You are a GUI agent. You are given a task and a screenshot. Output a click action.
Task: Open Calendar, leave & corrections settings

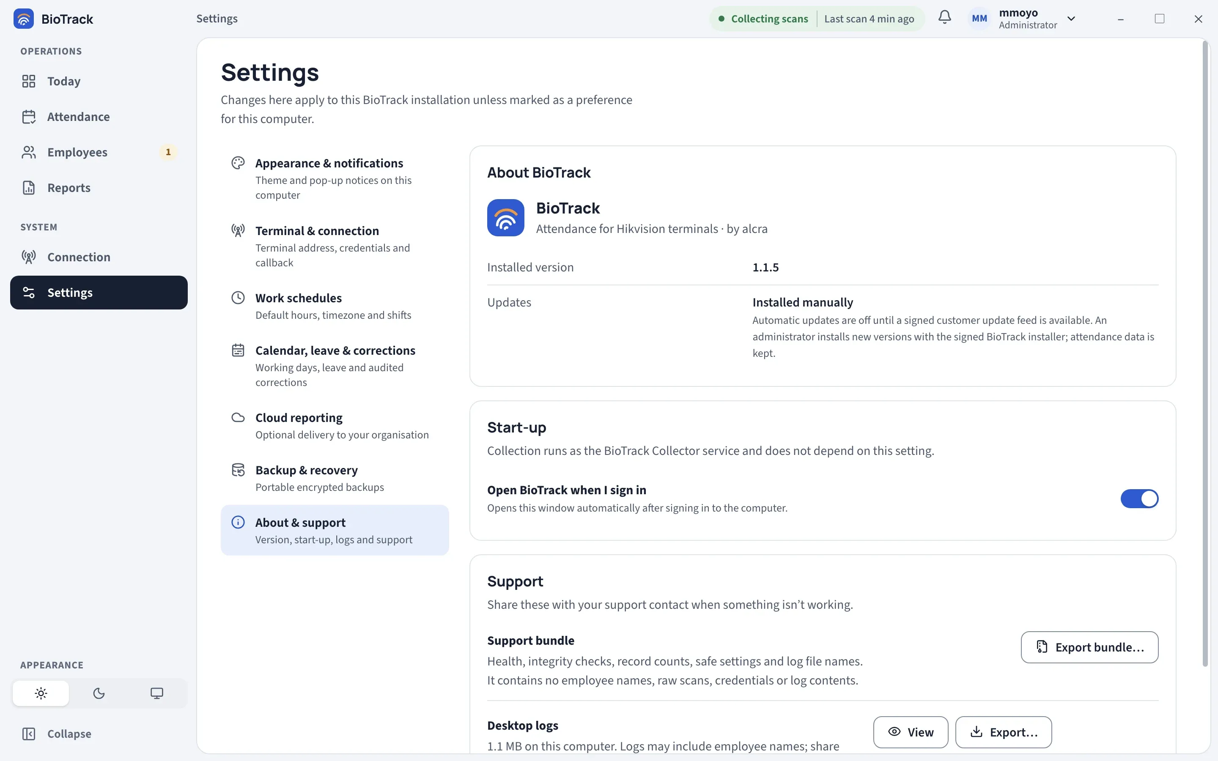(x=335, y=366)
